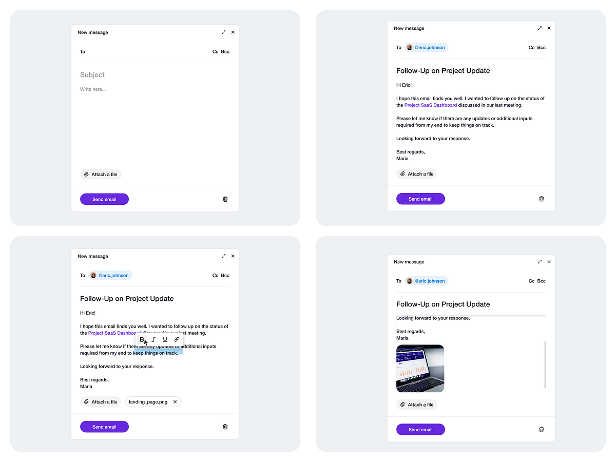Apply underline to the highlighted text
Screen dimensions: 616x462
[x=165, y=339]
